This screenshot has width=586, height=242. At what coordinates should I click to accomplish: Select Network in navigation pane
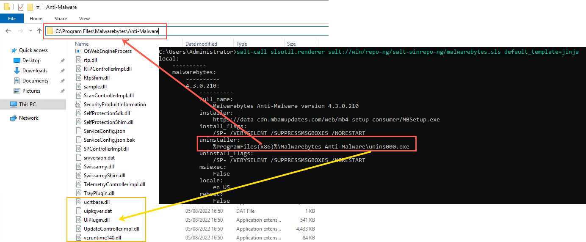click(x=28, y=118)
